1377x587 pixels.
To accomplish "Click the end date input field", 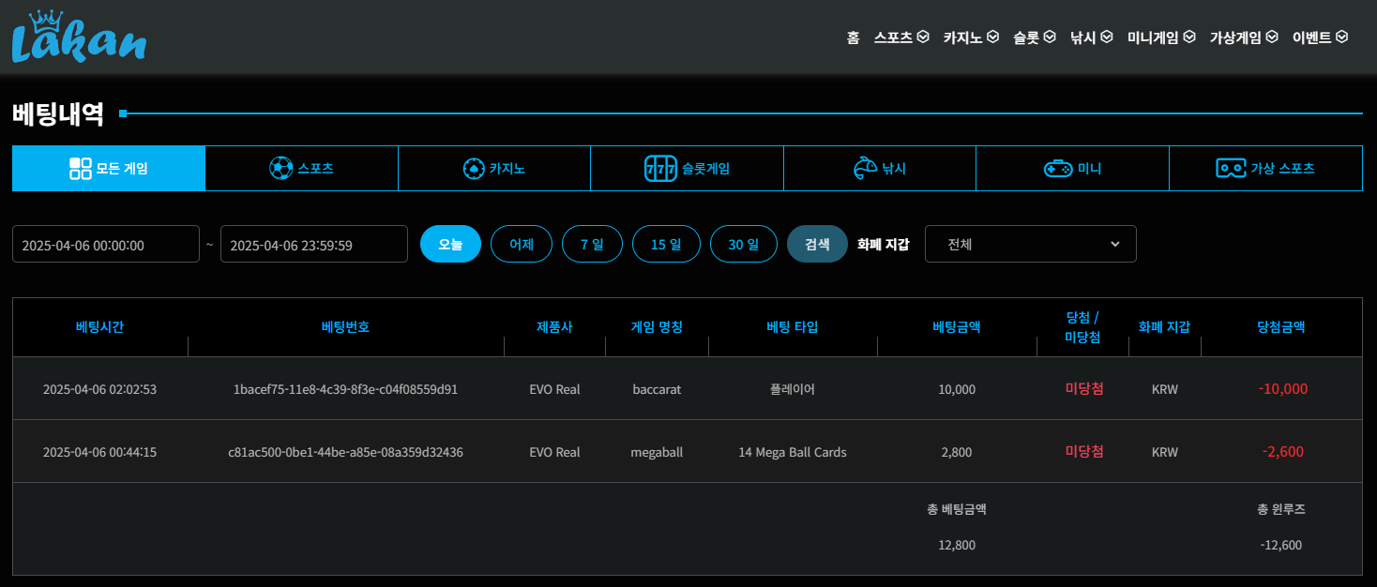I will pos(314,244).
